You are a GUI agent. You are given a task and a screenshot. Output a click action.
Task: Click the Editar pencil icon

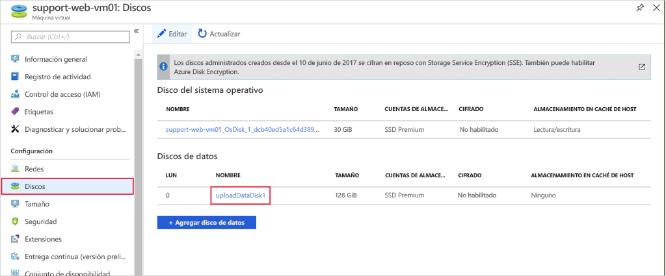[161, 34]
